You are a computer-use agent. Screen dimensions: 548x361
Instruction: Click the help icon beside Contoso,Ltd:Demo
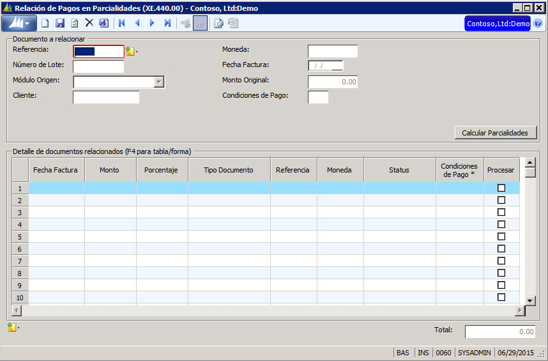coord(538,24)
